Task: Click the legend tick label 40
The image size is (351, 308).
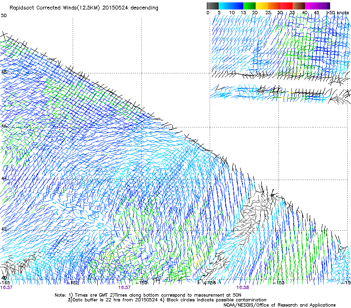Action: [x=305, y=13]
